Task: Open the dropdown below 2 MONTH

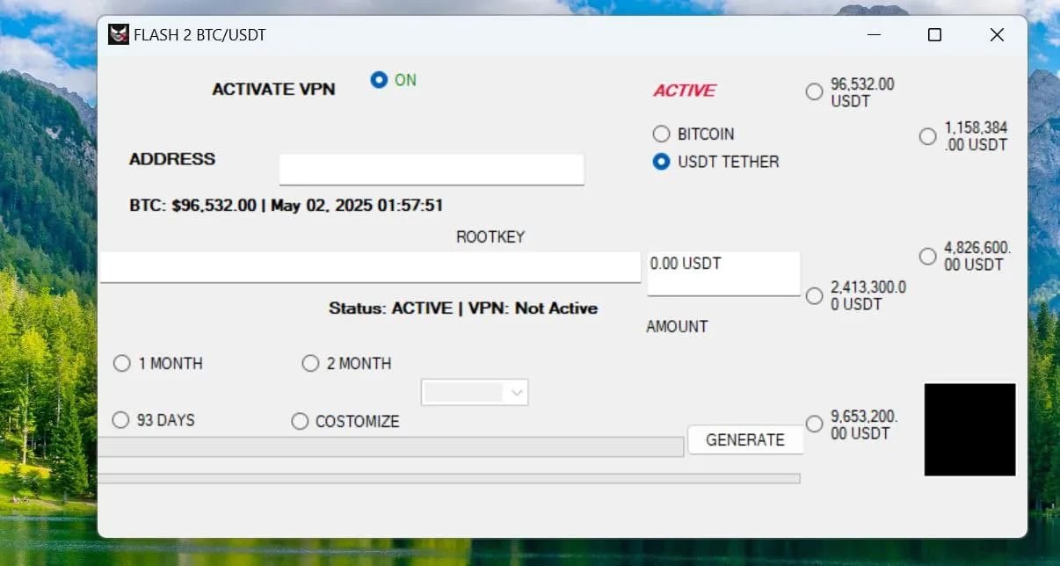Action: [475, 393]
